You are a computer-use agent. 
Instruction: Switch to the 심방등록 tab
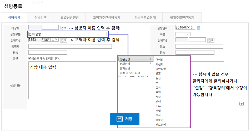coord(14,18)
